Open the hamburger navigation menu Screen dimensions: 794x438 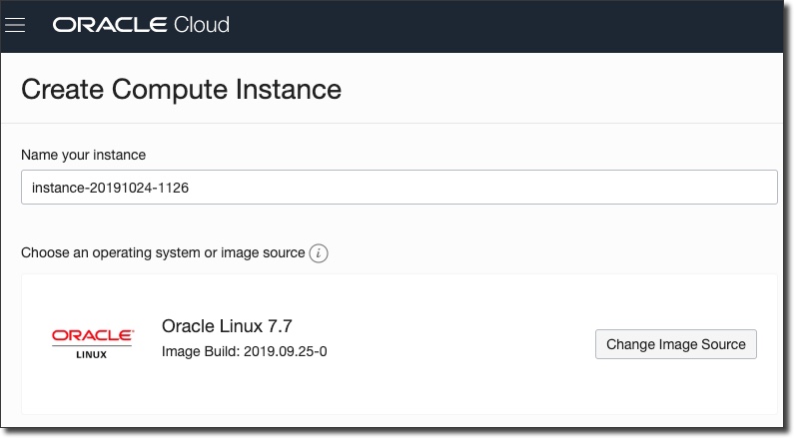(x=15, y=25)
